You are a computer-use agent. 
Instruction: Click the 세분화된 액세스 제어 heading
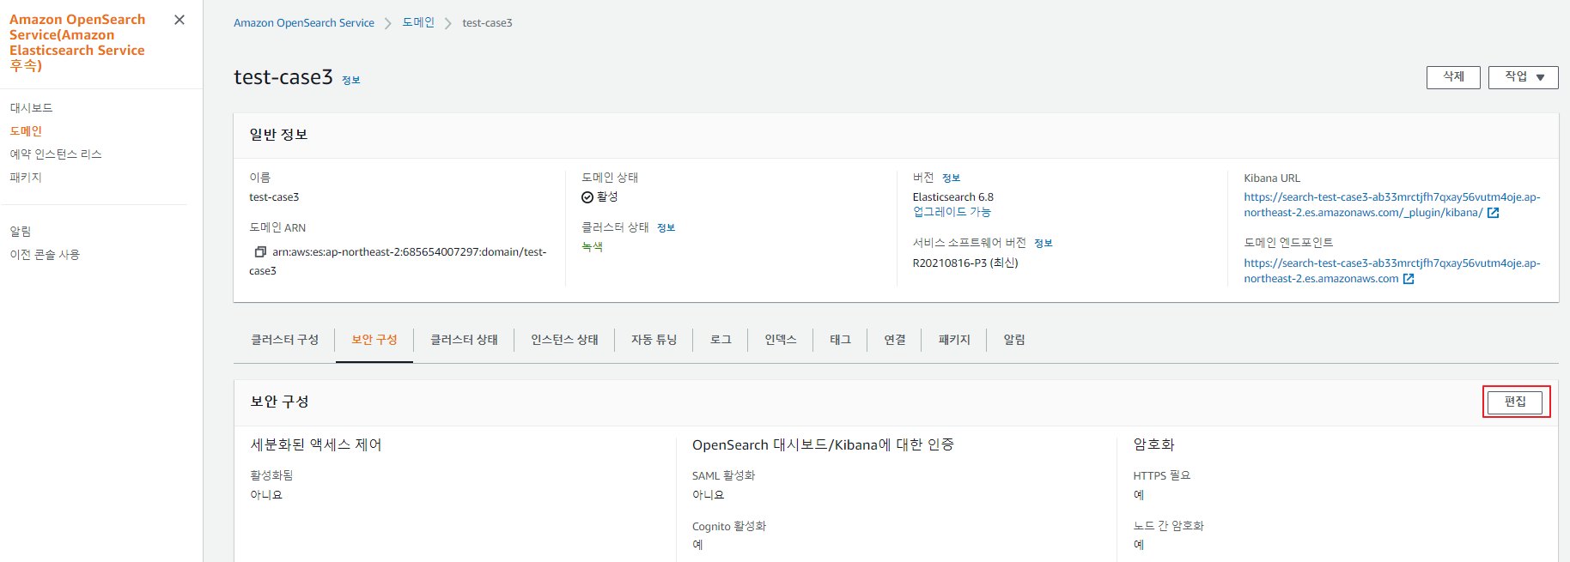(316, 444)
